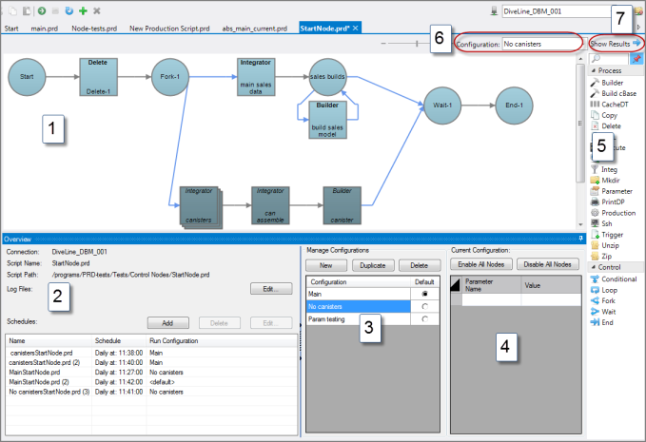The width and height of the screenshot is (646, 442).
Task: Open the Configuration dropdown showing No canisters
Action: point(539,44)
